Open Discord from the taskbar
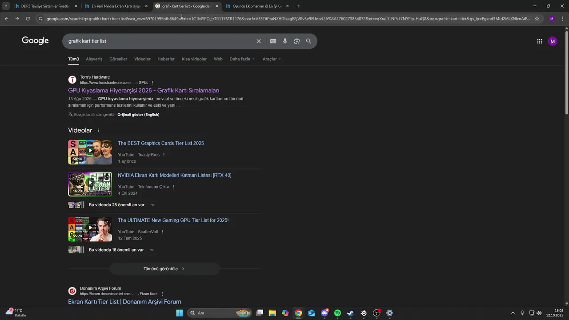 pyautogui.click(x=325, y=313)
